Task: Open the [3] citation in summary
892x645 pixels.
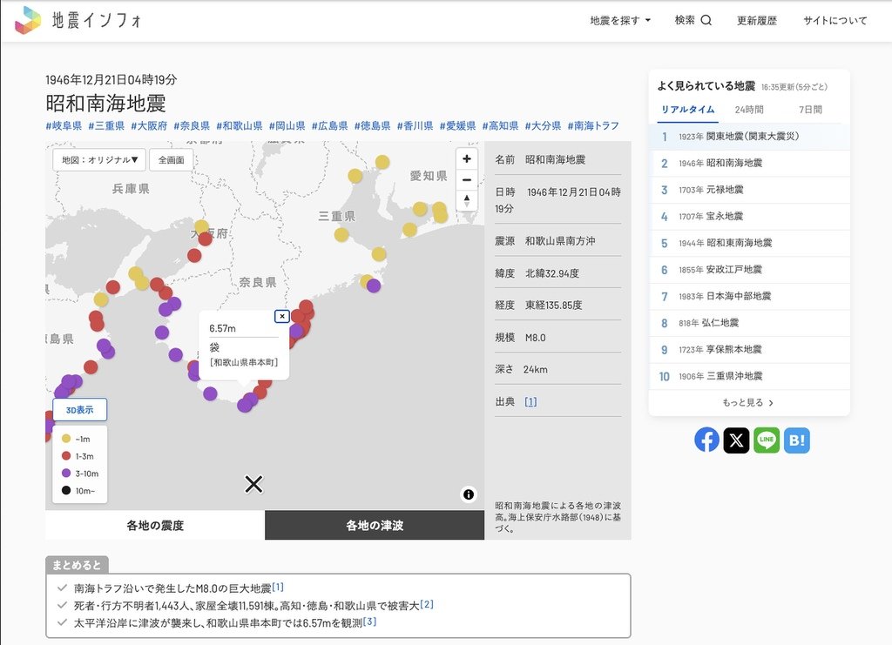Action: pos(369,621)
